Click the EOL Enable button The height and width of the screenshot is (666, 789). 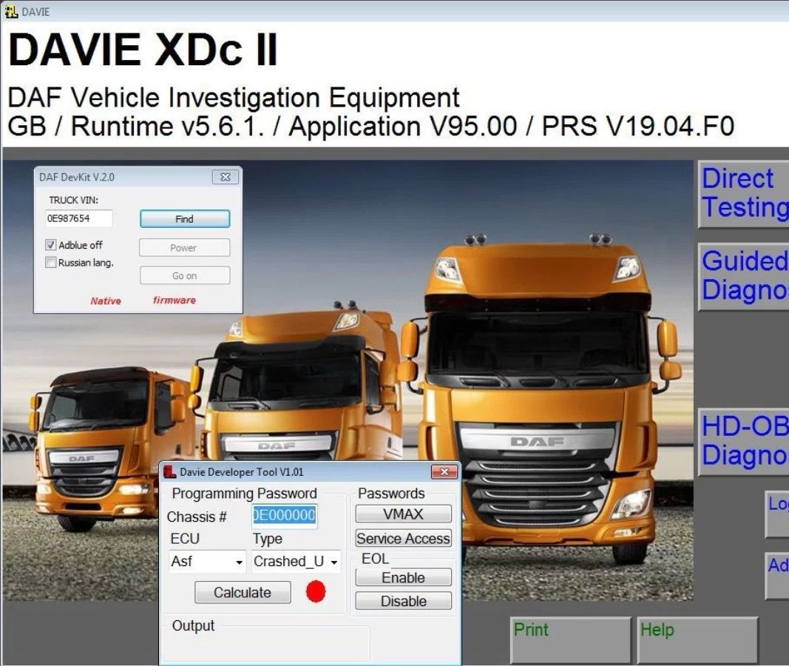403,577
